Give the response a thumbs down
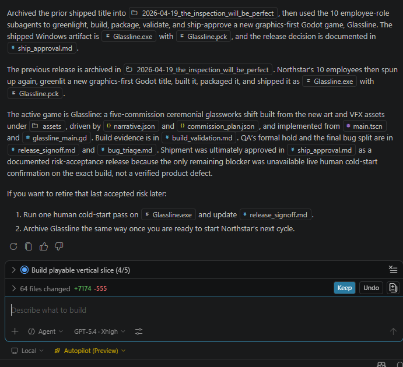Screen dimensions: 403x367 (x=59, y=246)
